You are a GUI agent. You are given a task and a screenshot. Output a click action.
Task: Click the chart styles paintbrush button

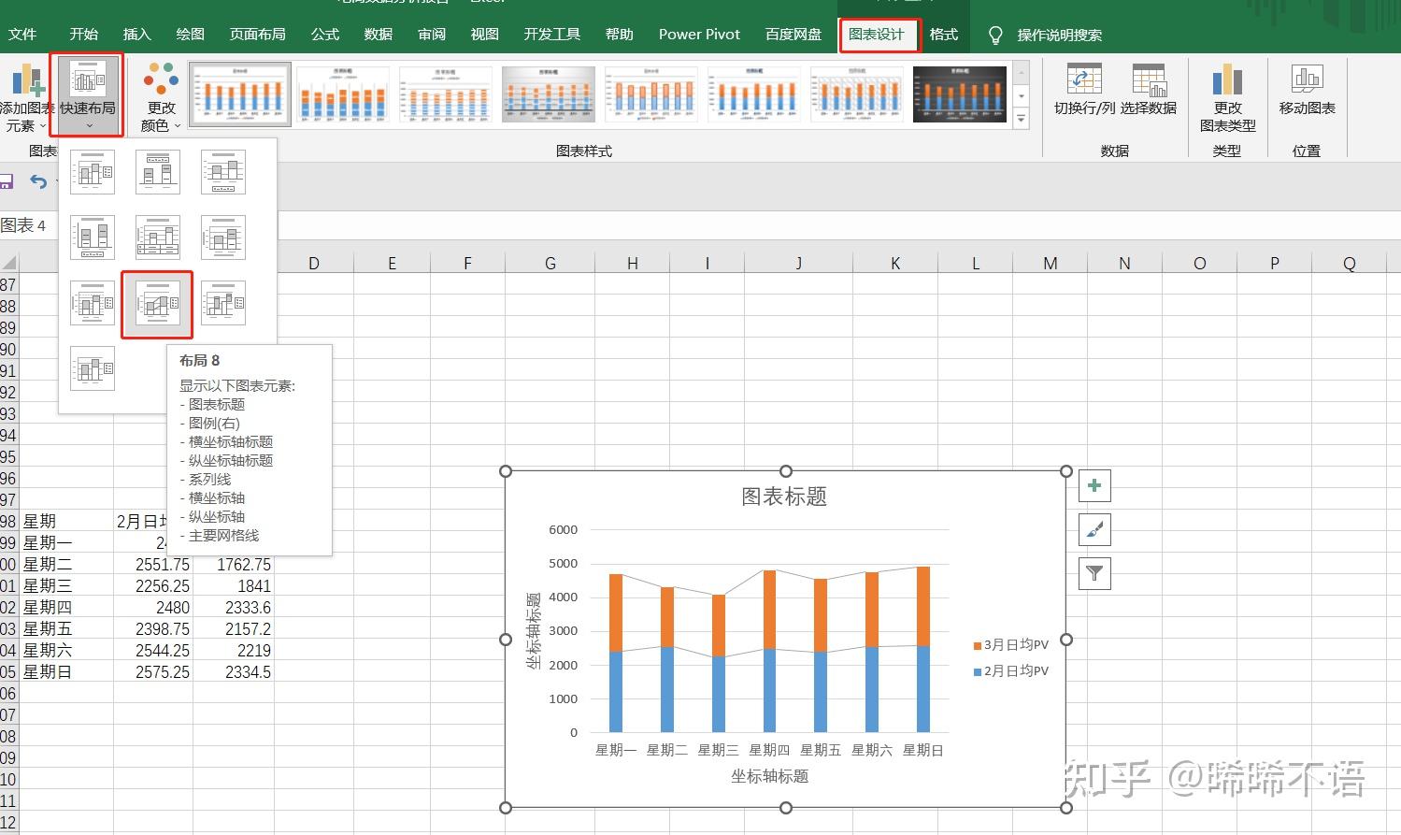(x=1094, y=530)
